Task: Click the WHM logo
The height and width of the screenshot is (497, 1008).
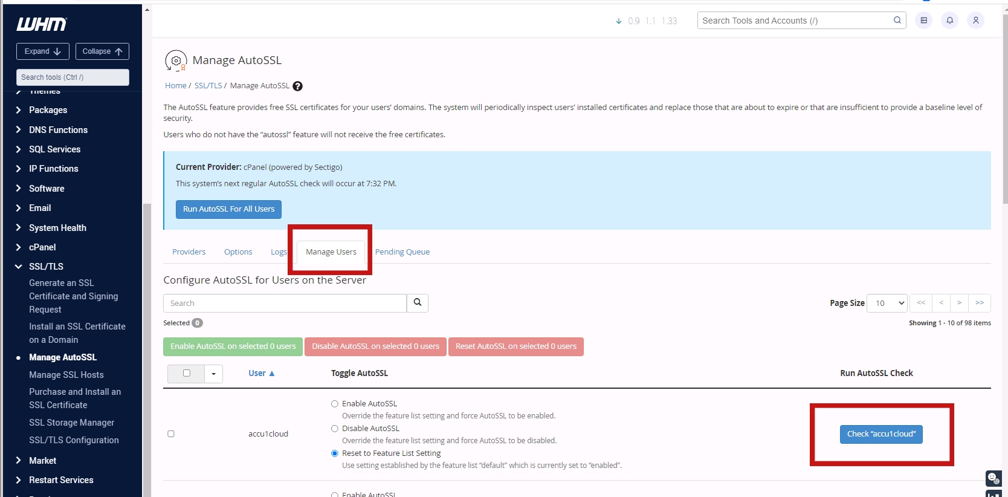Action: tap(41, 24)
